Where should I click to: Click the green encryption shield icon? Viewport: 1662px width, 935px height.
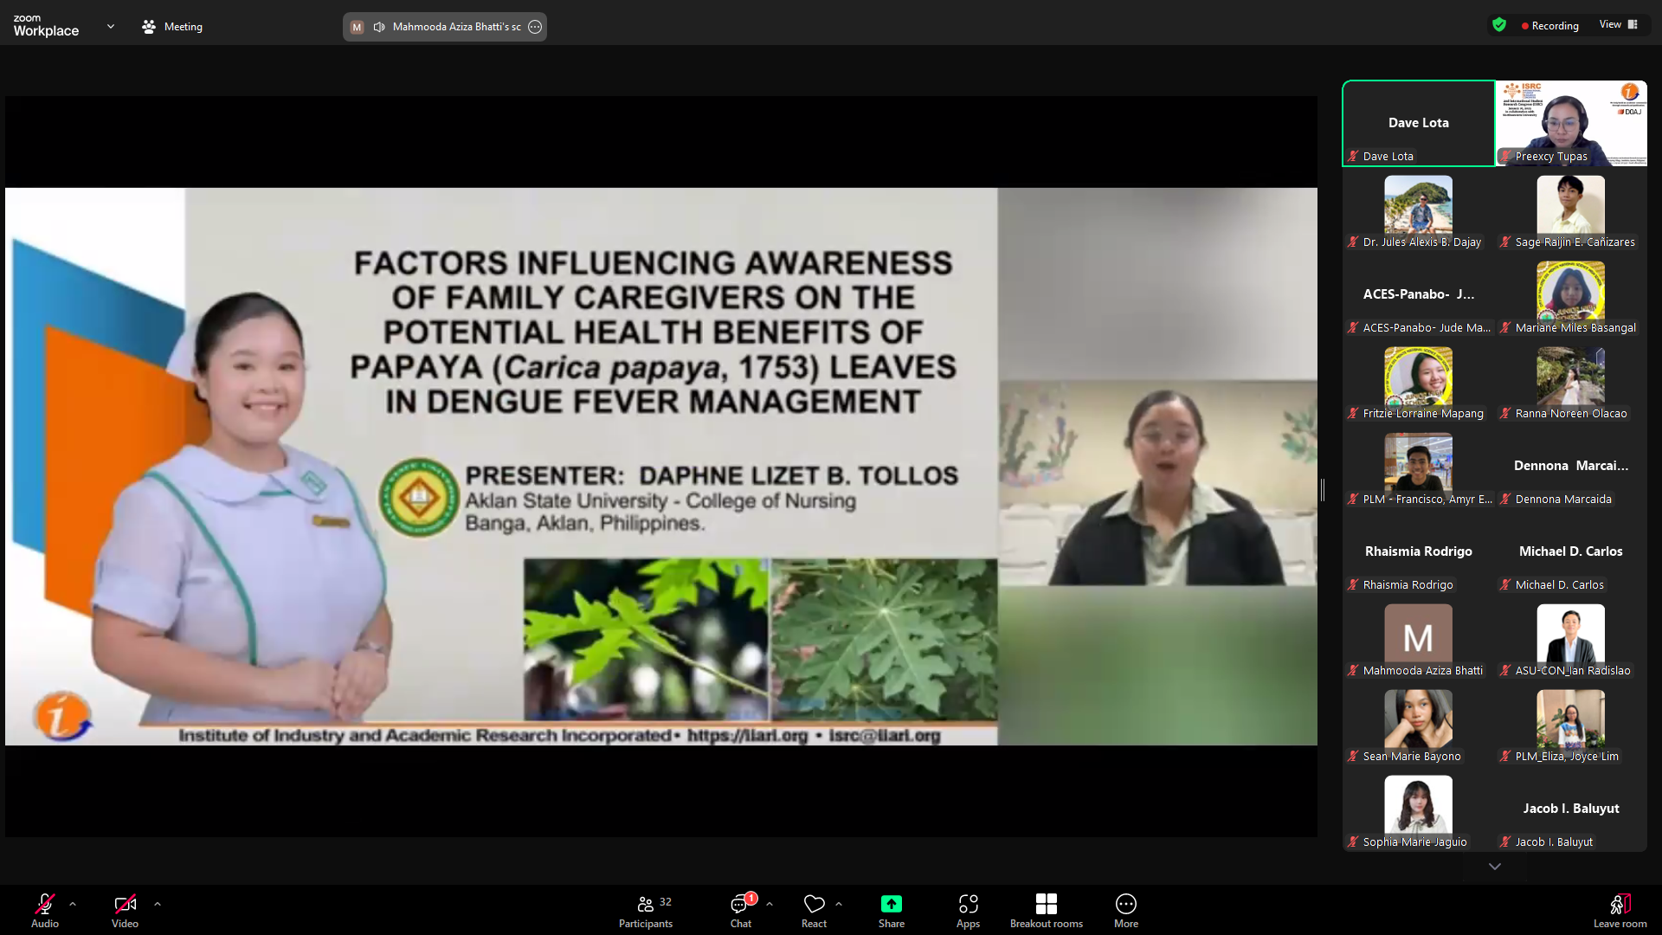[1499, 25]
